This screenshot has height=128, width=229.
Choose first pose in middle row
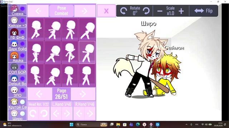tap(36, 52)
